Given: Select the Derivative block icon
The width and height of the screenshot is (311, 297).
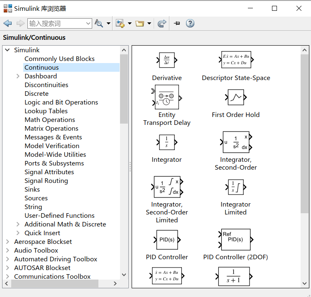Looking at the screenshot, I should 167,60.
